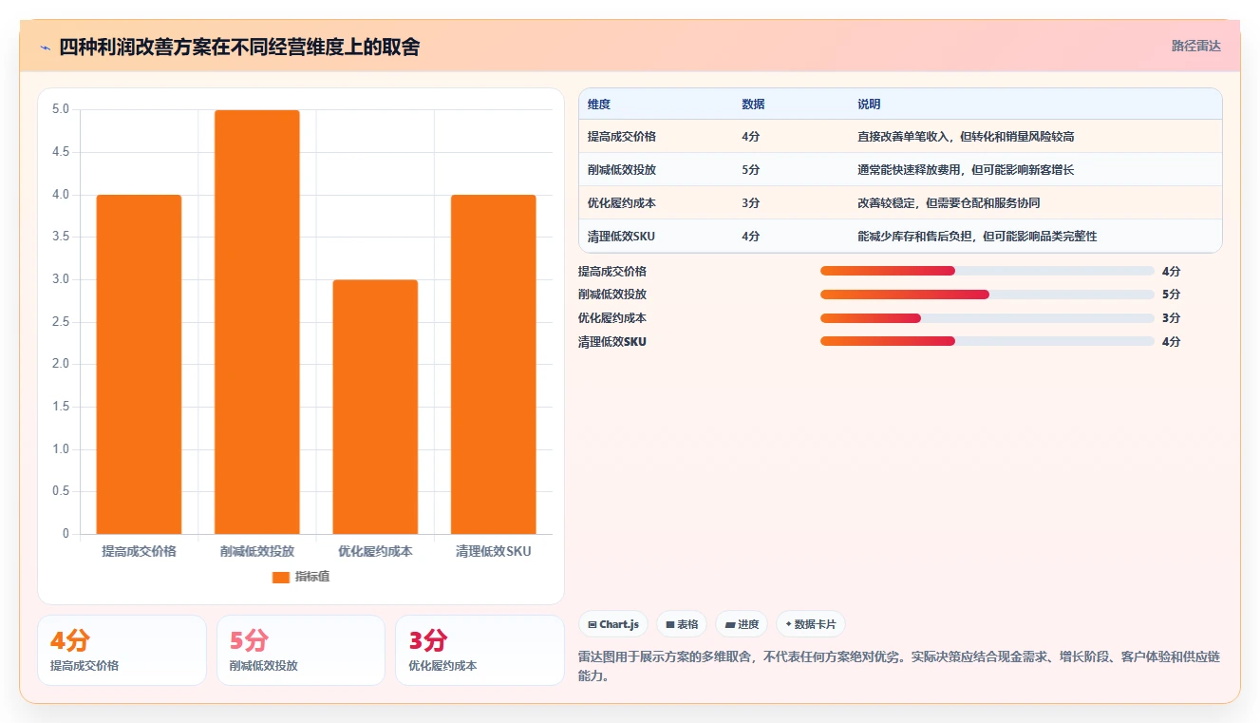Click the 削减低效投放 x-axis label

coord(257,551)
